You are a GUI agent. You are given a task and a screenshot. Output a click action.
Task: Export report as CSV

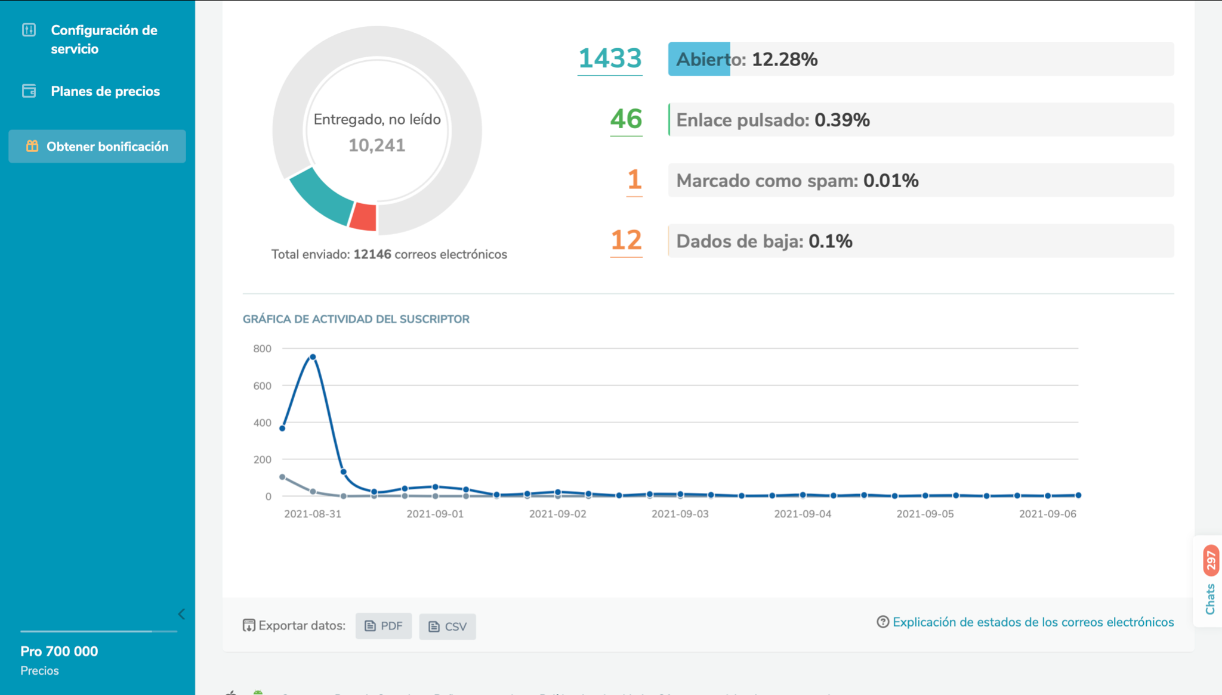click(x=448, y=626)
